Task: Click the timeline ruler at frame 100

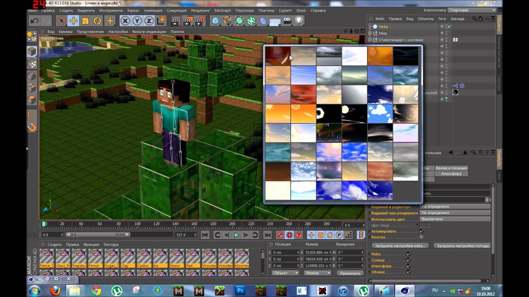Action: coord(137,224)
